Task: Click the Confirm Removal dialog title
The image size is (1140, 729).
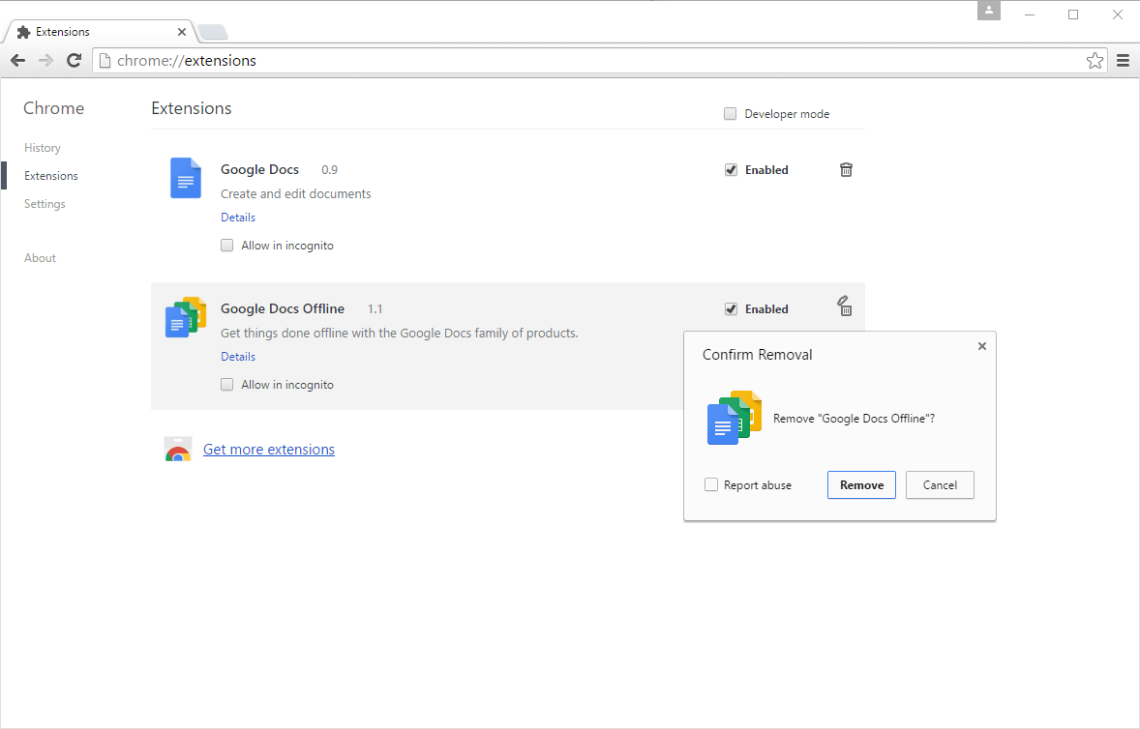Action: pos(757,355)
